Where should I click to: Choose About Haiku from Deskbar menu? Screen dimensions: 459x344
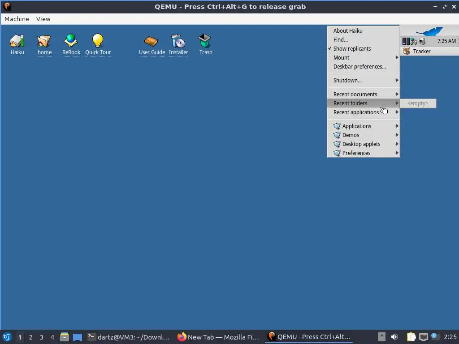(363, 31)
